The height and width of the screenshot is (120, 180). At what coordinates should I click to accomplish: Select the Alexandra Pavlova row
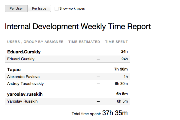click(67, 76)
